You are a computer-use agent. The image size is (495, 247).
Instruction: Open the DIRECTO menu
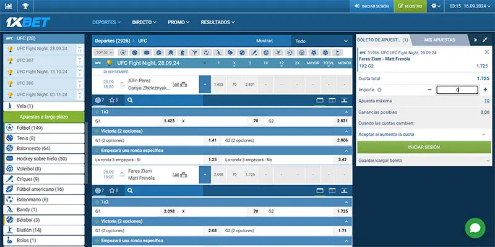144,22
